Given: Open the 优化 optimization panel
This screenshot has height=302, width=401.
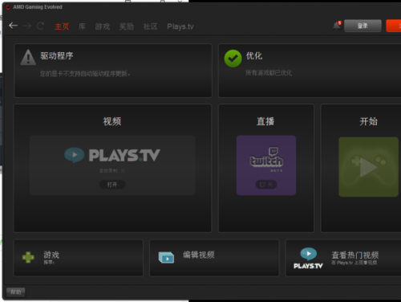Looking at the screenshot, I should tap(310, 71).
